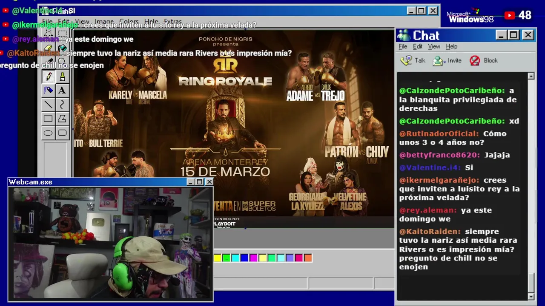The image size is (545, 306).
Task: Pick the cyan color swatch
Action: coord(235,258)
